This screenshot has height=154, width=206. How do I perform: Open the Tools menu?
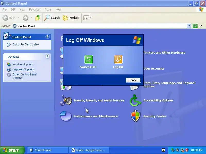pyautogui.click(x=48, y=9)
